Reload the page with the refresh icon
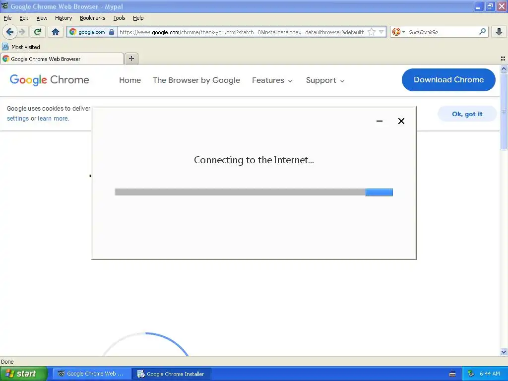Image resolution: width=508 pixels, height=381 pixels. coord(37,32)
